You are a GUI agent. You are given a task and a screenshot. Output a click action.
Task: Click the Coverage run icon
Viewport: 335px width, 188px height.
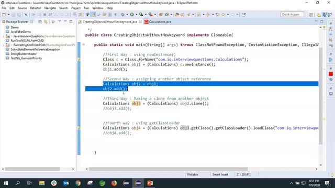pos(141,15)
